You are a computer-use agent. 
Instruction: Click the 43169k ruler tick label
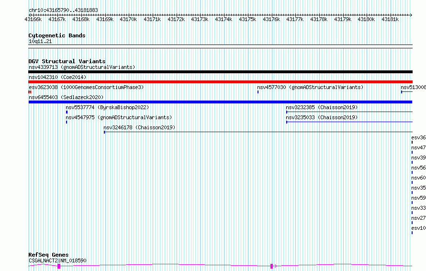coord(105,19)
